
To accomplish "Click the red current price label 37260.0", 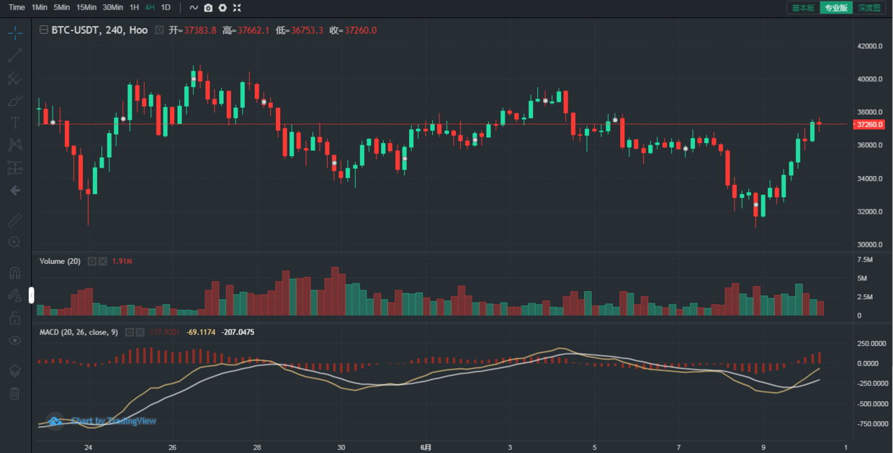I will pyautogui.click(x=869, y=124).
